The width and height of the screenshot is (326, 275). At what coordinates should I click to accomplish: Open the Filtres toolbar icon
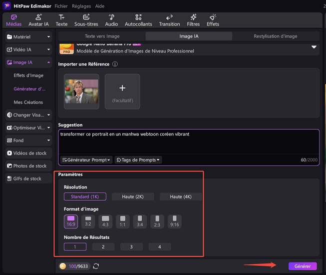click(x=193, y=20)
